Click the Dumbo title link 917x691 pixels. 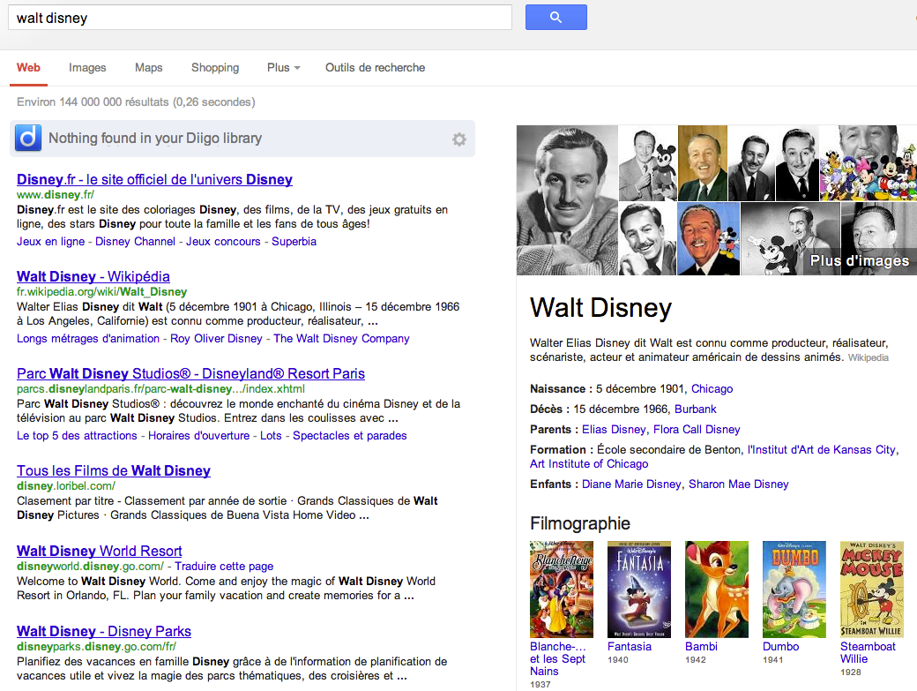[780, 647]
